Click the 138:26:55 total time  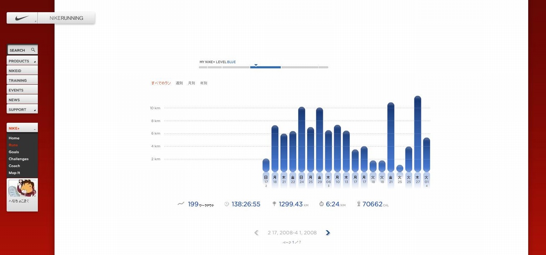[x=246, y=204]
